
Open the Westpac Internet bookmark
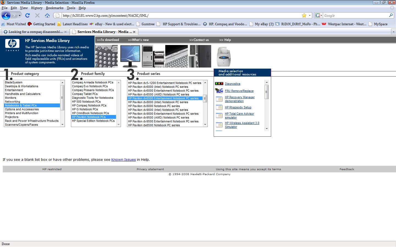point(344,24)
